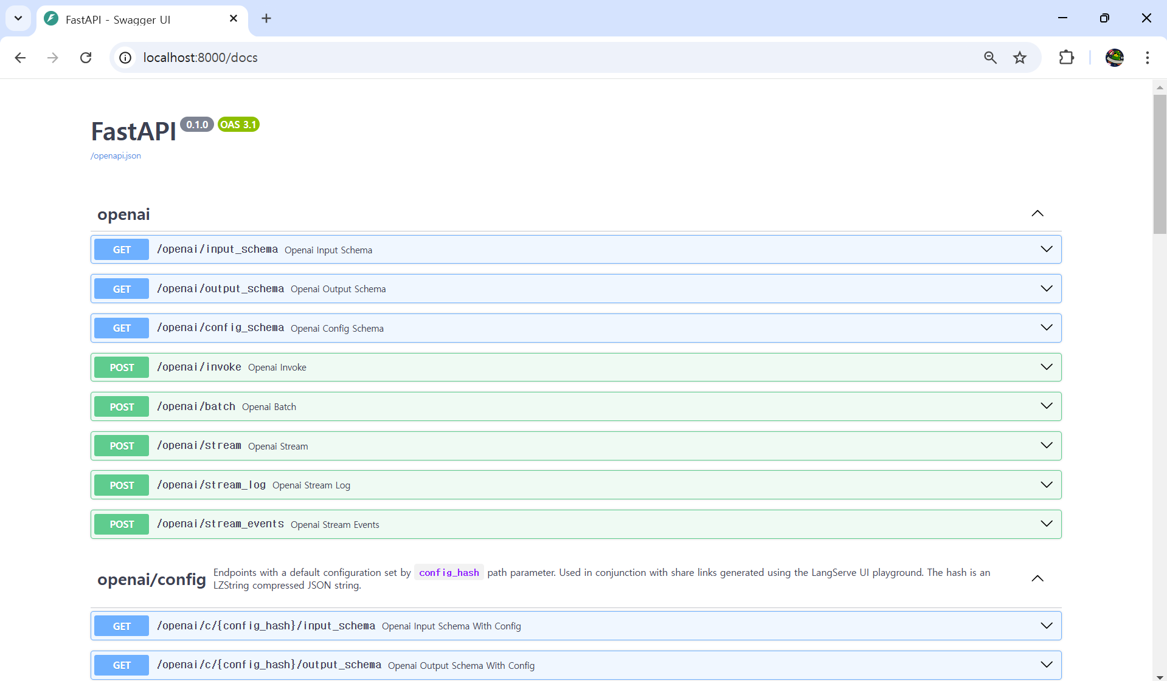Open the /openapi.json link
Image resolution: width=1167 pixels, height=681 pixels.
116,156
